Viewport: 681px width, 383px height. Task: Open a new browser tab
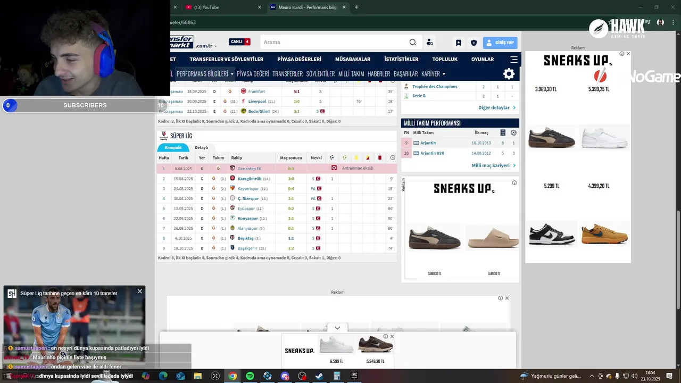click(356, 7)
